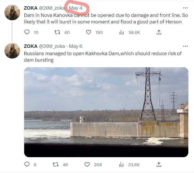194x173 pixels.
Task: Open the ZOKA display name on first tweet
Action: pos(31,8)
